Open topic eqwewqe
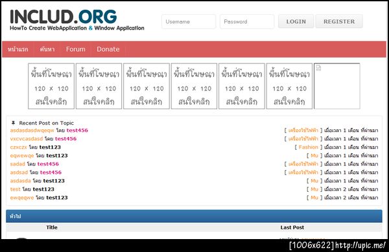The image size is (389, 252). click(22, 156)
